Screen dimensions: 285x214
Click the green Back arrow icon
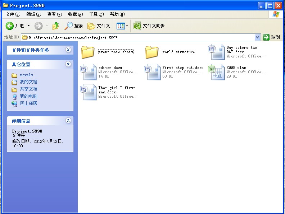(10, 26)
